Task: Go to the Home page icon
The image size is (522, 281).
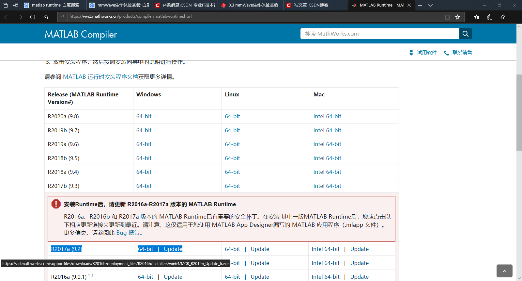Action: (x=46, y=17)
